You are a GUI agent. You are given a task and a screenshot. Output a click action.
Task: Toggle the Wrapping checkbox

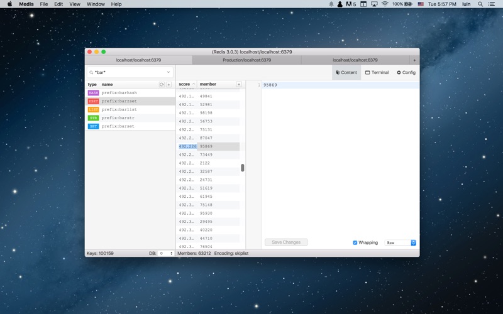point(355,242)
